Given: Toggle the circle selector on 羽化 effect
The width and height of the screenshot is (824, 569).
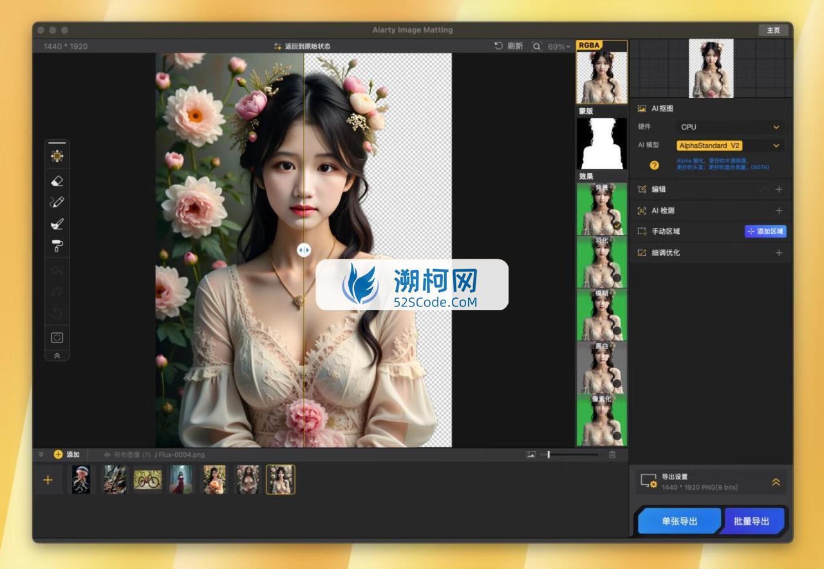Looking at the screenshot, I should (x=617, y=278).
